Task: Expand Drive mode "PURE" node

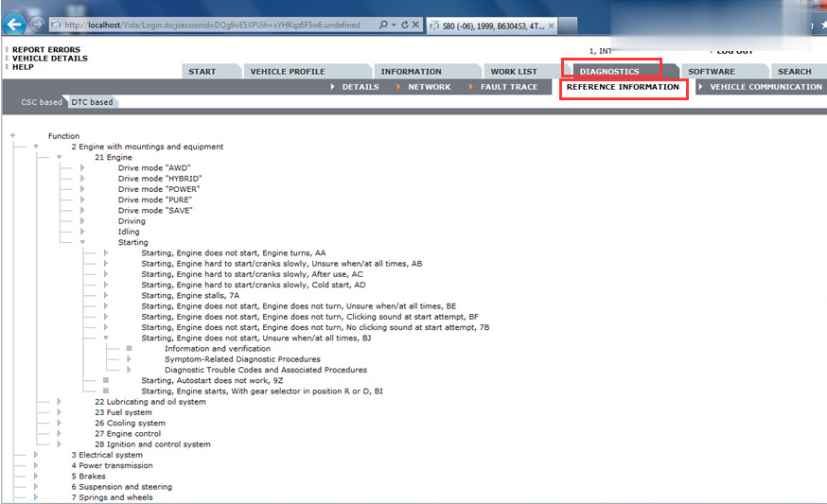Action: tap(82, 200)
